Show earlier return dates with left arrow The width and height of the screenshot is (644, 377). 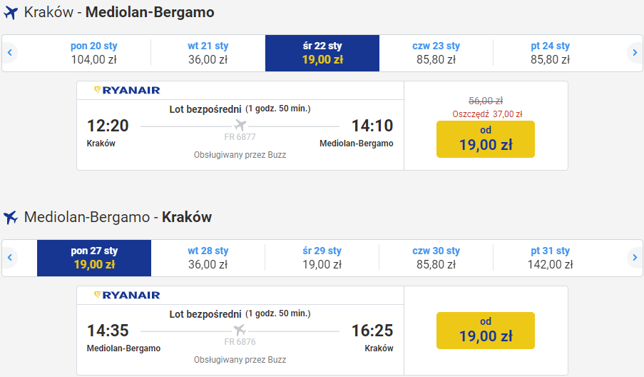point(11,257)
